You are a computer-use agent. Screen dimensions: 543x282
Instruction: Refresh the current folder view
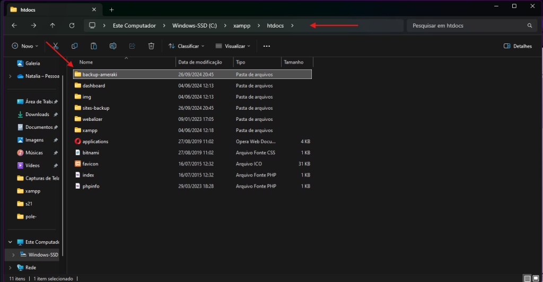point(72,25)
